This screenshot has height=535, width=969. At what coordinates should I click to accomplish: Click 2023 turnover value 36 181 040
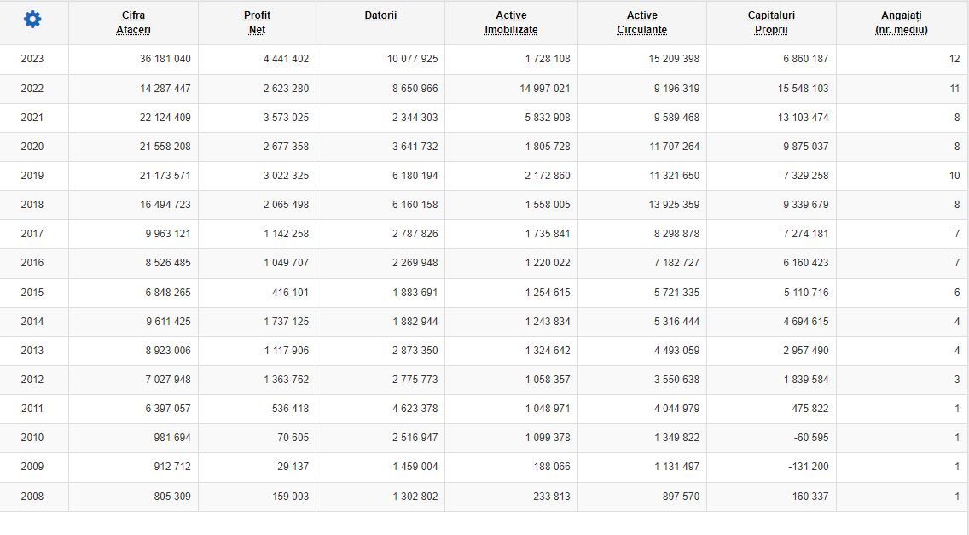click(x=165, y=59)
